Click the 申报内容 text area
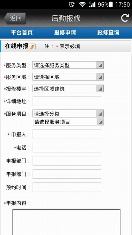 click(66, 222)
